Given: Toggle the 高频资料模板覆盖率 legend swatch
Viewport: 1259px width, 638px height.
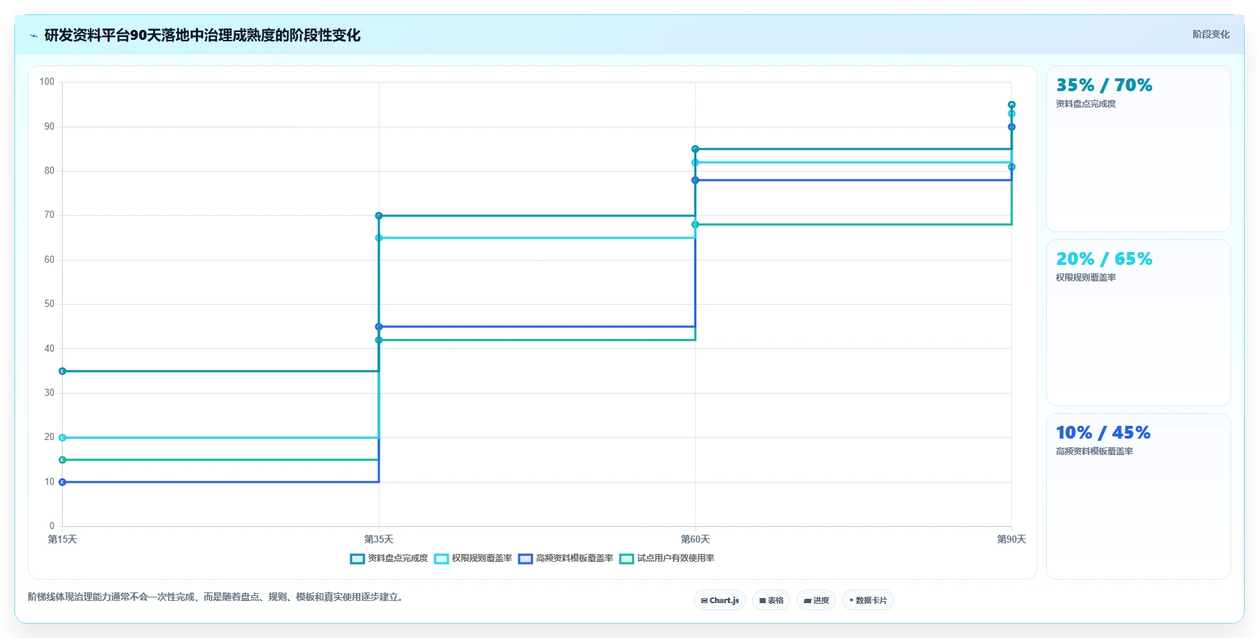Looking at the screenshot, I should click(526, 559).
